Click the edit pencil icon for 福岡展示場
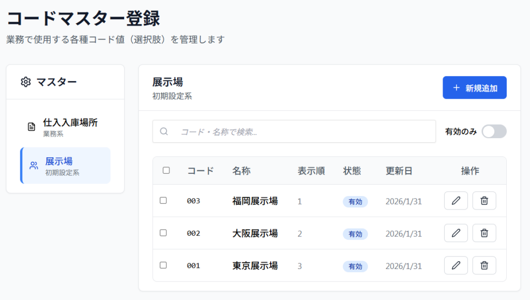 point(455,201)
